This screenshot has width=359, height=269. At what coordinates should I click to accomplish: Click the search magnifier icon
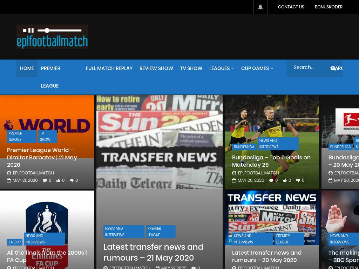[333, 68]
